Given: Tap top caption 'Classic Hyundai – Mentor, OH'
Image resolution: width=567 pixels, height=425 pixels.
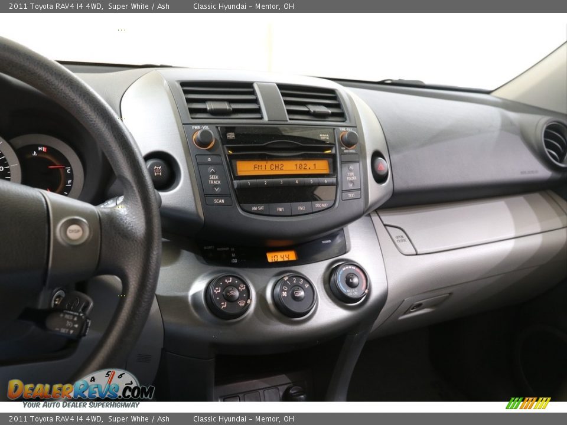Looking at the screenshot, I should coord(243,6).
